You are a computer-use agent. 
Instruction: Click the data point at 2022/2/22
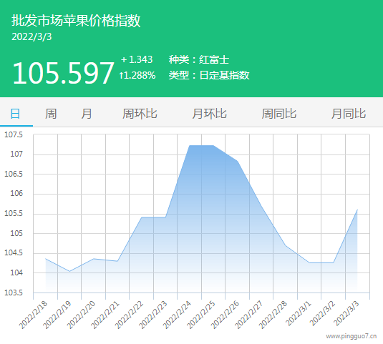pyautogui.click(x=142, y=217)
